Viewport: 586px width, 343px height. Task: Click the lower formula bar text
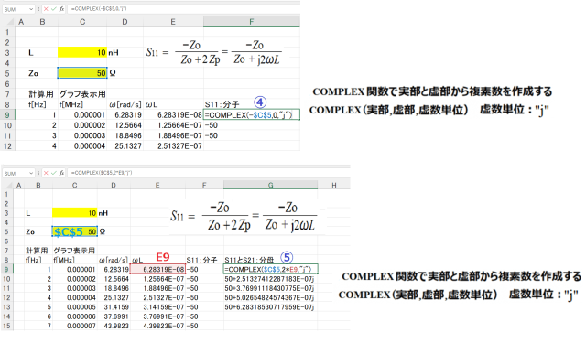pyautogui.click(x=102, y=173)
